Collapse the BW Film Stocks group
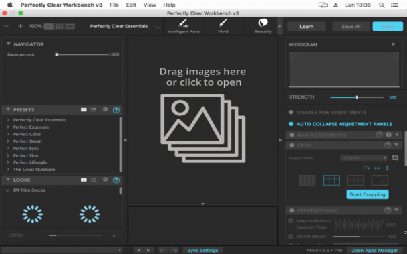 [x=7, y=190]
